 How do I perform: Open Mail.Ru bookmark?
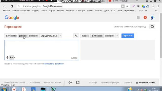coord(6,11)
